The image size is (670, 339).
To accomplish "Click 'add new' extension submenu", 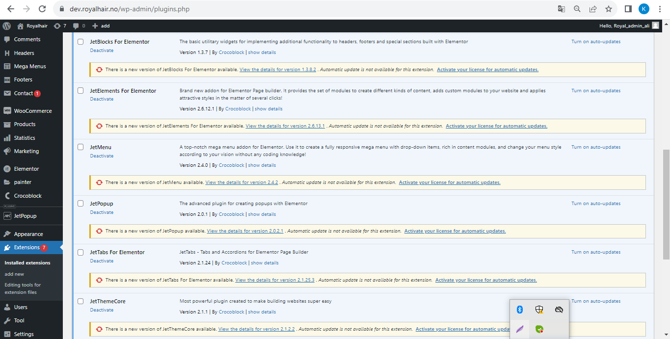I will click(x=14, y=274).
